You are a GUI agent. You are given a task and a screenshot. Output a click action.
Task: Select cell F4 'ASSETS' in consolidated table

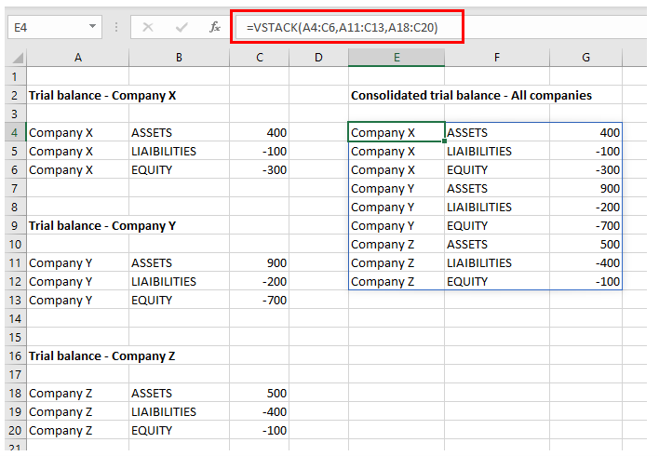pos(497,133)
